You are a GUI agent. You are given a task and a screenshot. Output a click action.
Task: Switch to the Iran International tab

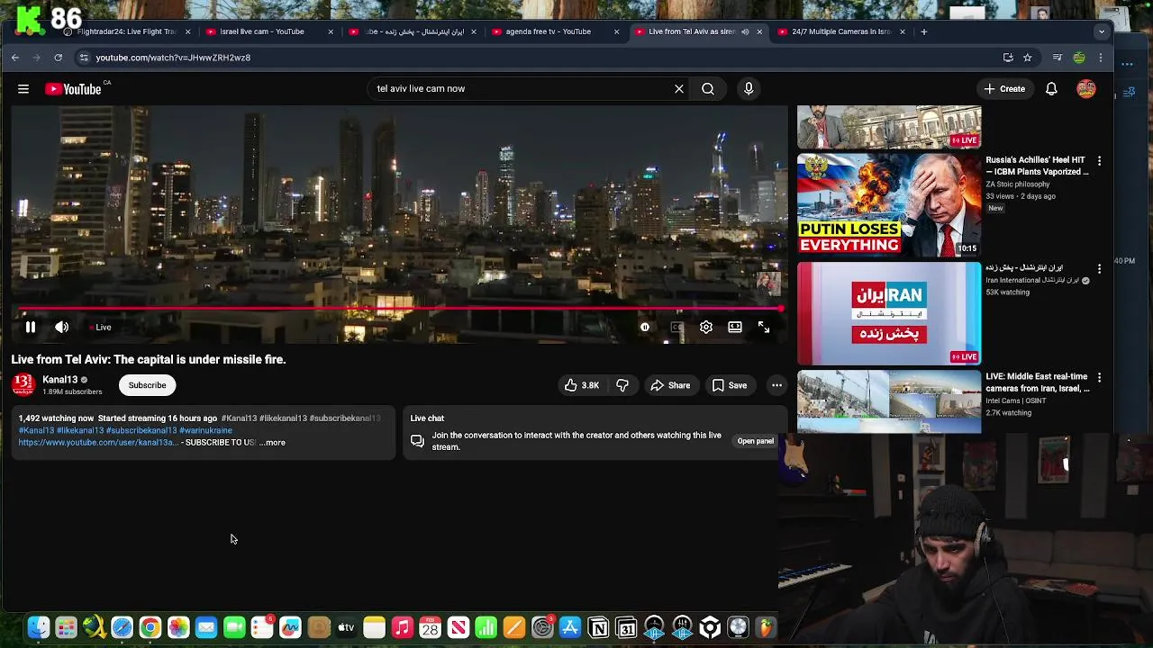pyautogui.click(x=411, y=31)
